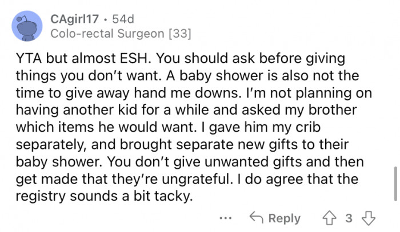Click the vote count number 3
The height and width of the screenshot is (232, 400).
[349, 218]
